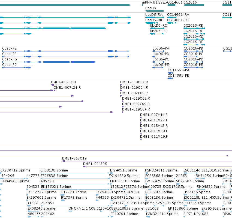
Task: Select EST 524206
Action: tap(8, 176)
